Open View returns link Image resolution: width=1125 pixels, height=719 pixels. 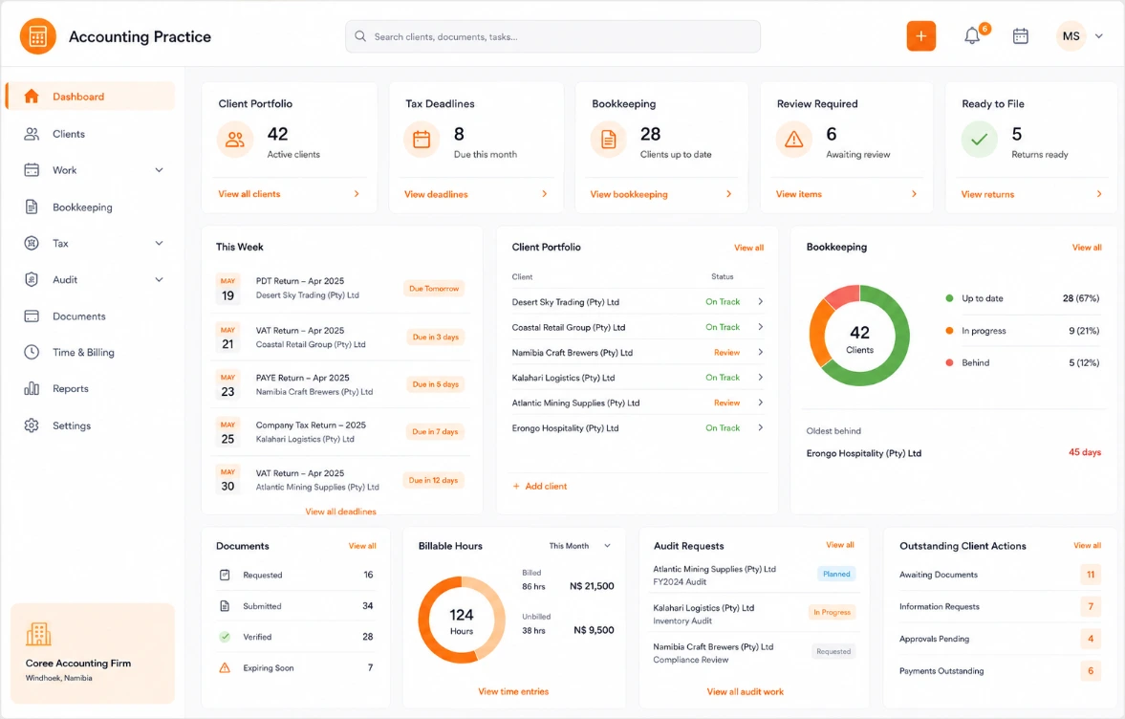[987, 194]
